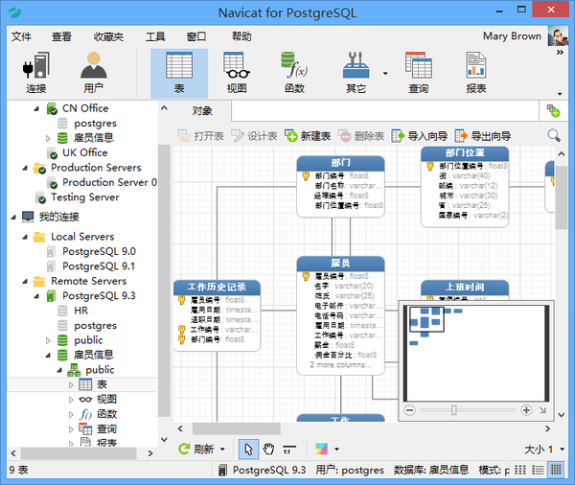Select the 视图 (View) glasses icon

[236, 73]
